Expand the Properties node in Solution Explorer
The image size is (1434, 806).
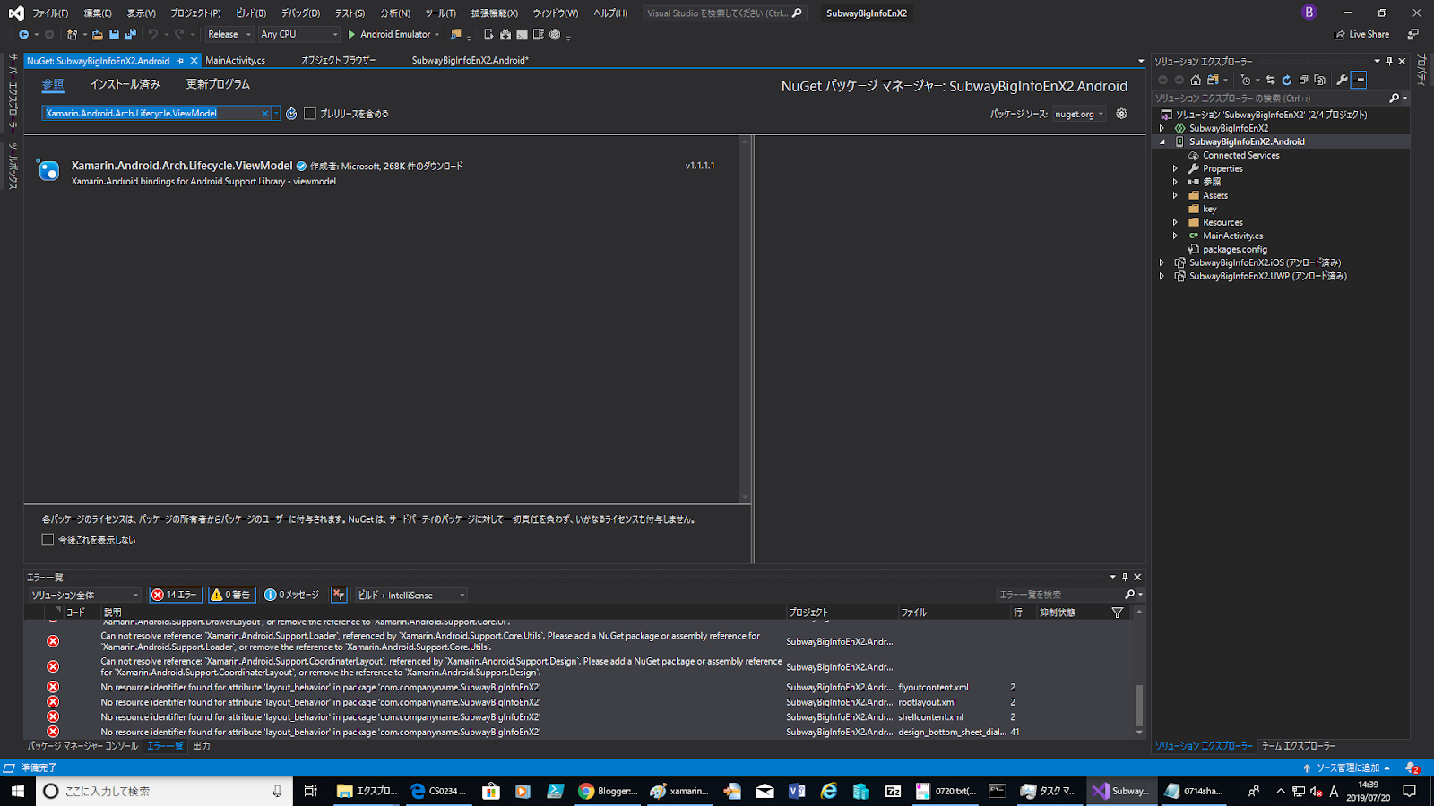(x=1176, y=168)
